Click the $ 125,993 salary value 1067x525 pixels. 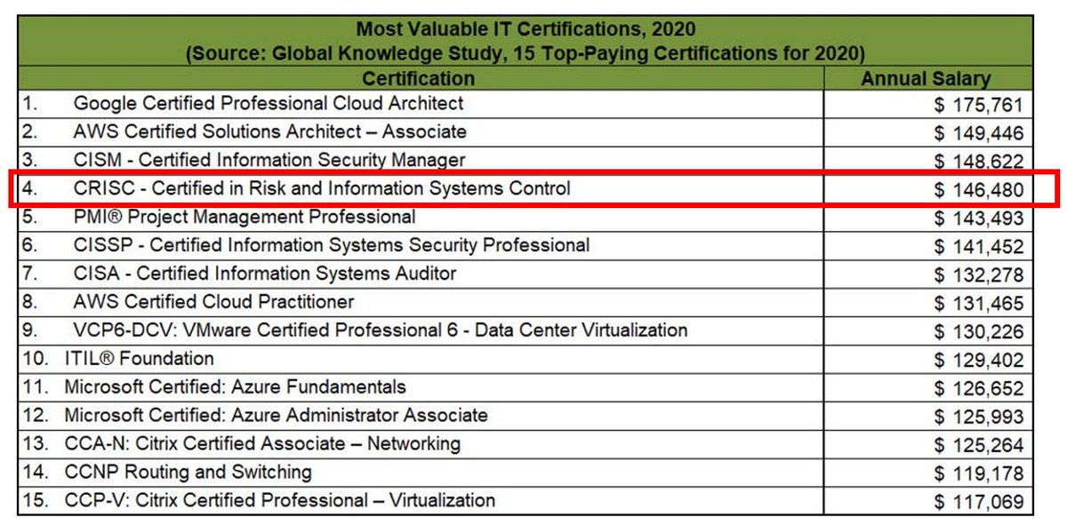(979, 418)
